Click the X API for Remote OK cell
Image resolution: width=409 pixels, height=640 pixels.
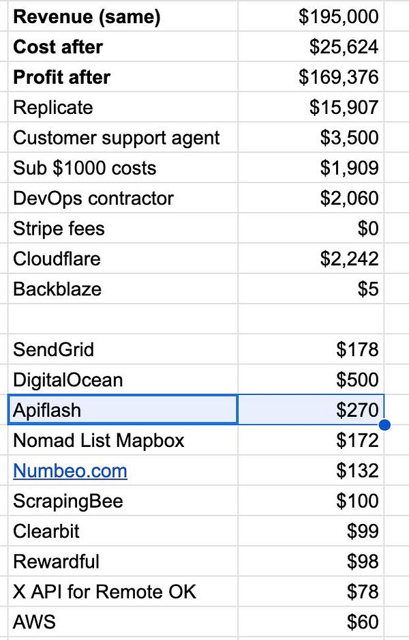click(123, 591)
